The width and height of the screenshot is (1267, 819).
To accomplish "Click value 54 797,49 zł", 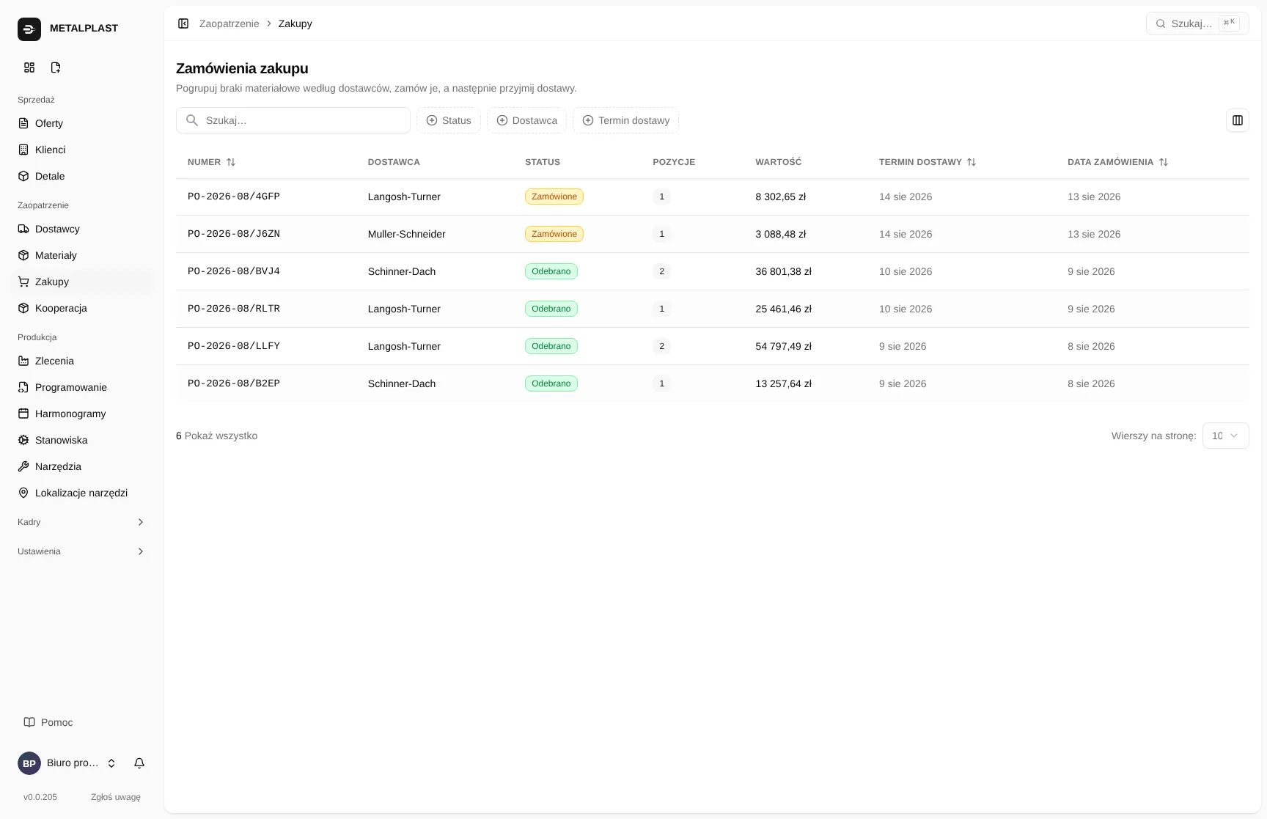I will (x=783, y=346).
